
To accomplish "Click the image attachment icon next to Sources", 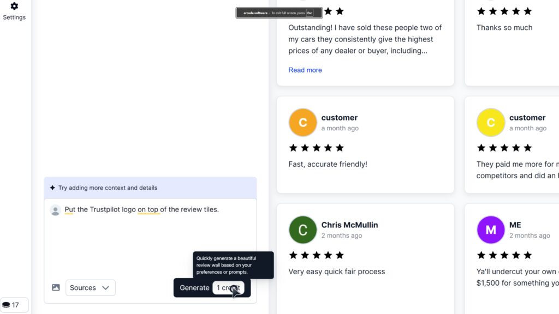I will pyautogui.click(x=56, y=287).
